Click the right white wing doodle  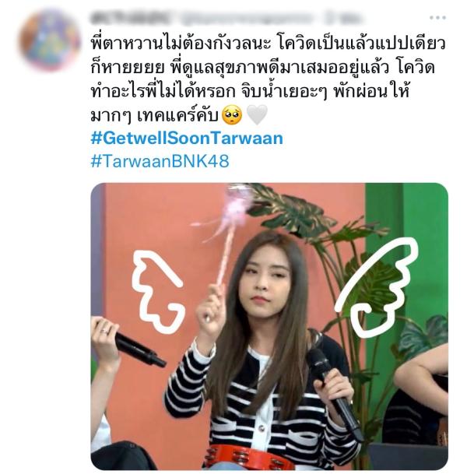[377, 287]
